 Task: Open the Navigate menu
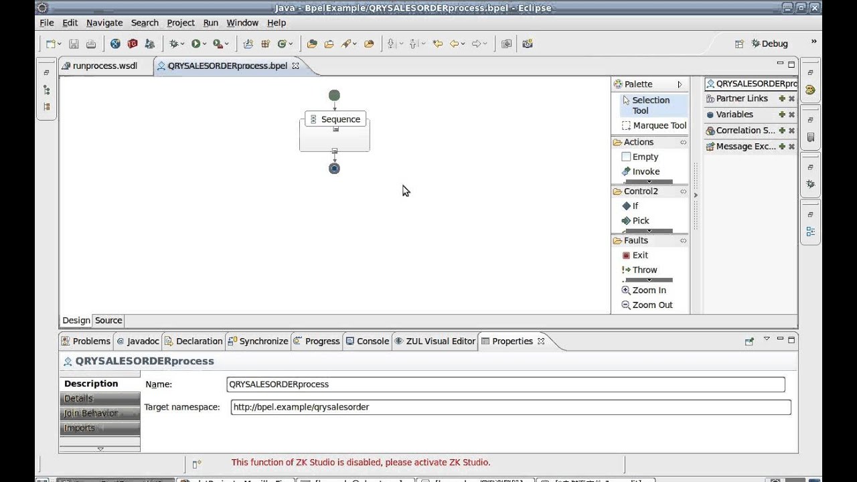(x=104, y=23)
